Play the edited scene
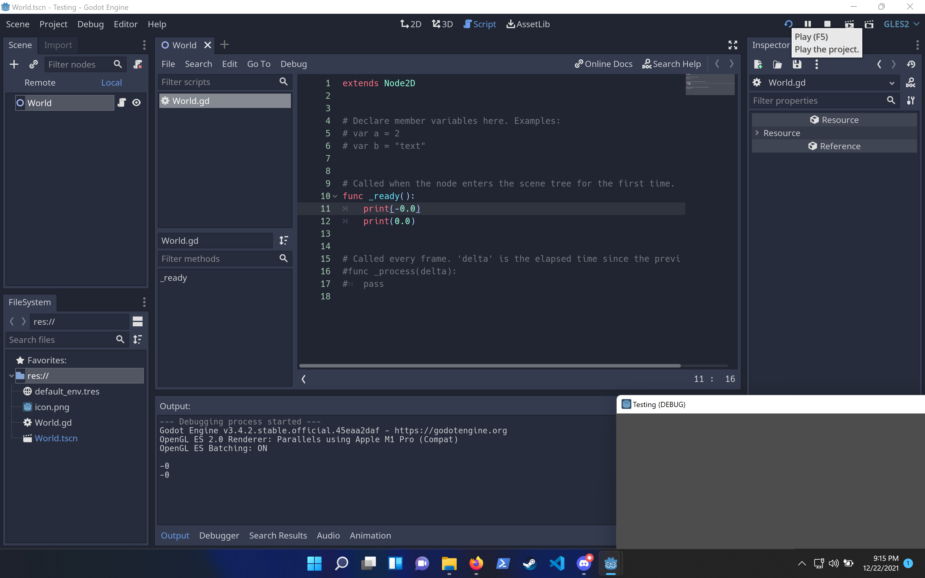Image resolution: width=925 pixels, height=578 pixels. [x=849, y=24]
